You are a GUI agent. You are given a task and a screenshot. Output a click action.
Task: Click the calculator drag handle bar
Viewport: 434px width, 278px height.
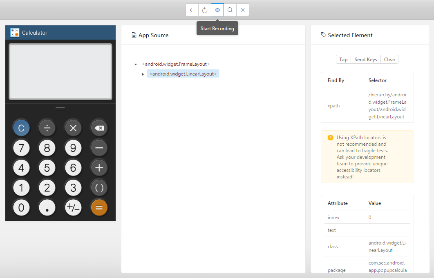(x=60, y=109)
